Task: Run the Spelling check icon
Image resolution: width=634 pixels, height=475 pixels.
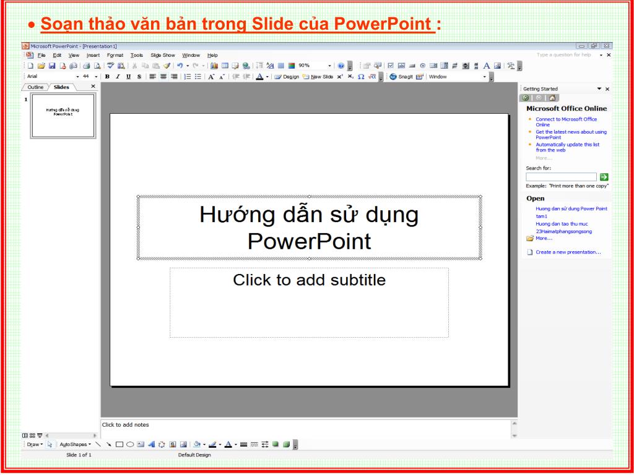Action: coord(110,66)
